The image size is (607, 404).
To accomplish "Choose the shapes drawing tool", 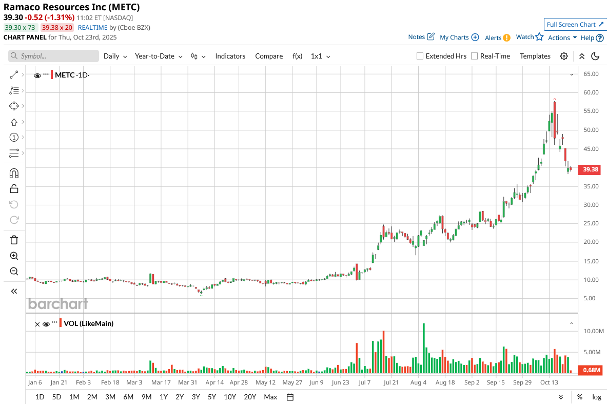I will [14, 106].
